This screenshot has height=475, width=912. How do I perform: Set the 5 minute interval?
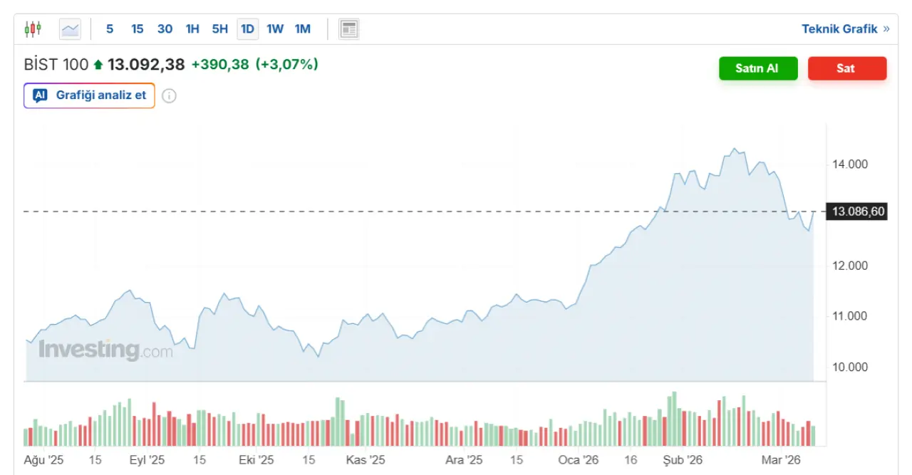(x=110, y=29)
